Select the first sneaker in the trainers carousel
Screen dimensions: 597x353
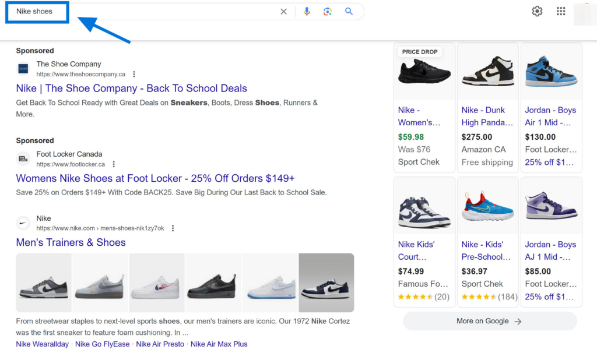coord(44,283)
